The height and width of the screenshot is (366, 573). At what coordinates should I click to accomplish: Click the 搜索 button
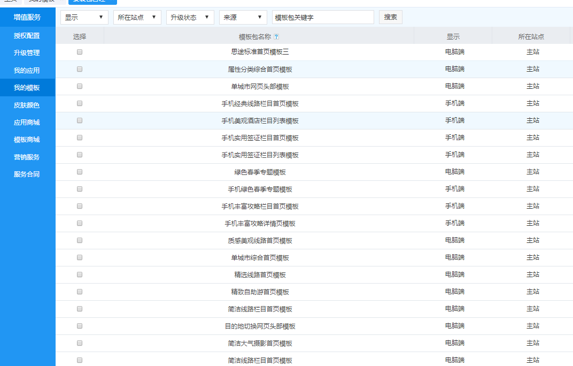pos(390,17)
